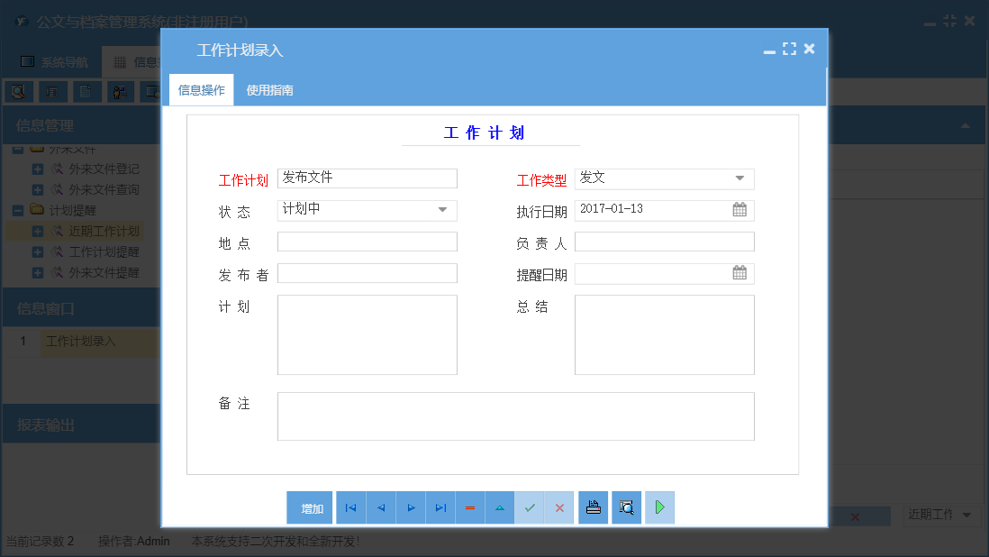The height and width of the screenshot is (557, 989).
Task: Open the 执行日期 calendar picker
Action: pyautogui.click(x=740, y=209)
